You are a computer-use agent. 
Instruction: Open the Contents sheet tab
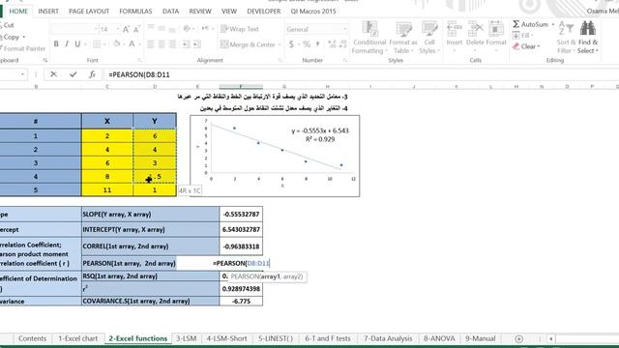[x=32, y=338]
